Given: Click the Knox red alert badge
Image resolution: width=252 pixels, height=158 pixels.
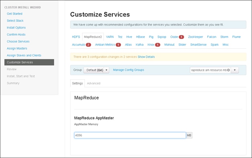Looking at the screenshot, I should coord(158,45).
